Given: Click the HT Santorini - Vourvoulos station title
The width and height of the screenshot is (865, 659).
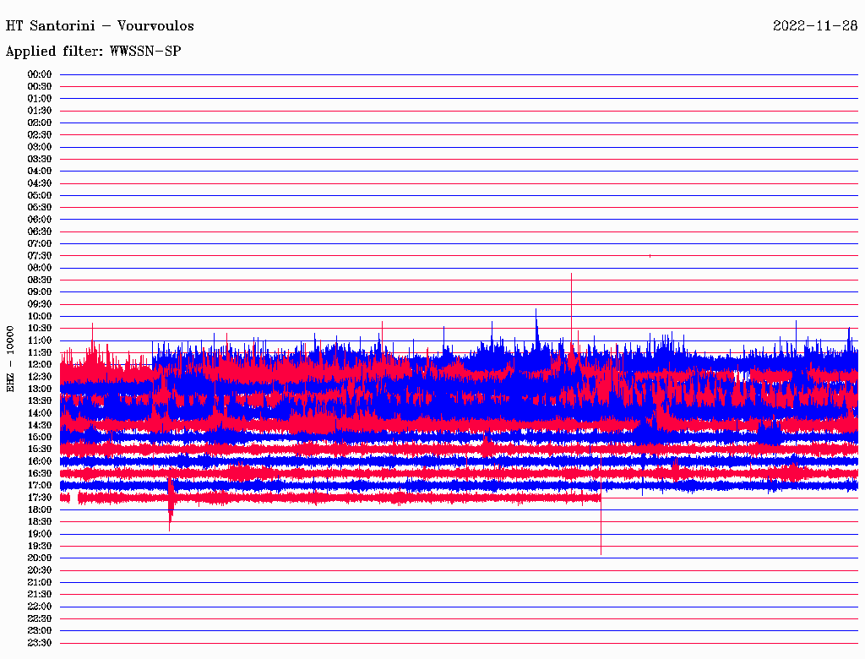Looking at the screenshot, I should coord(100,26).
